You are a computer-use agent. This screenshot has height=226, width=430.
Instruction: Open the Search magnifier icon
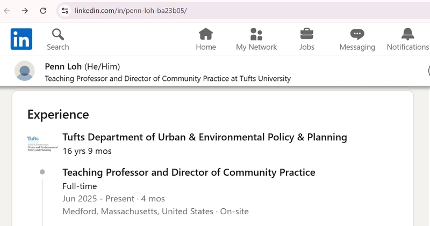coord(58,34)
